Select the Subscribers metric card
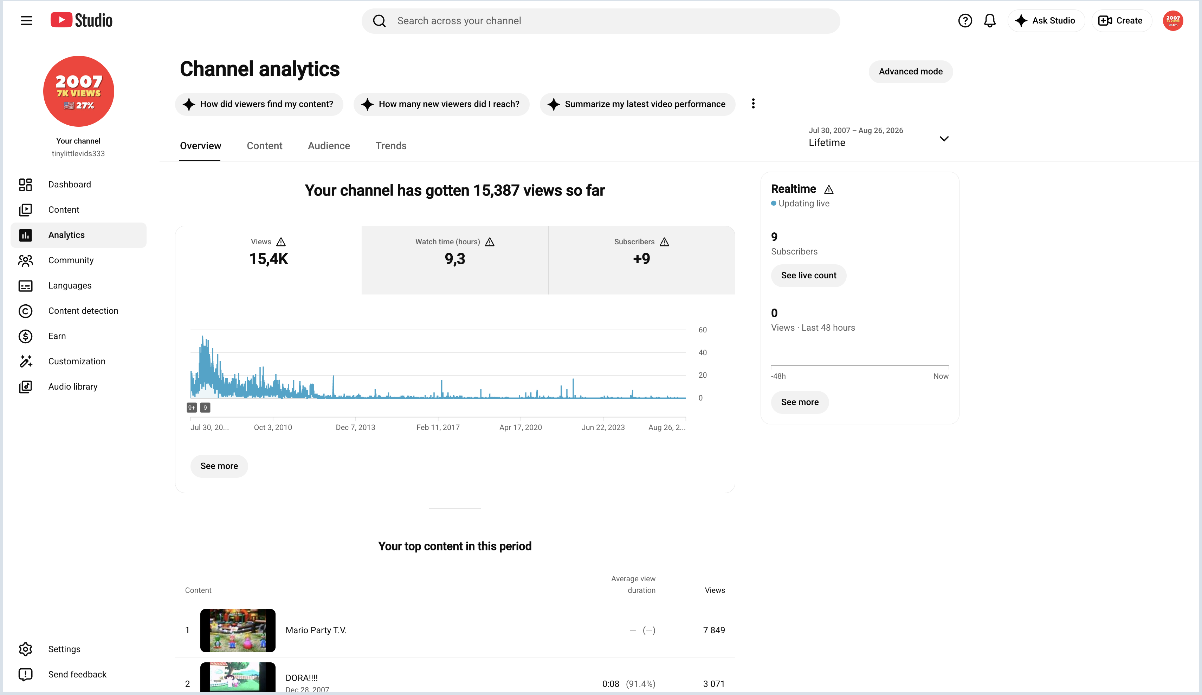Screen dimensions: 1202x695 pos(641,260)
